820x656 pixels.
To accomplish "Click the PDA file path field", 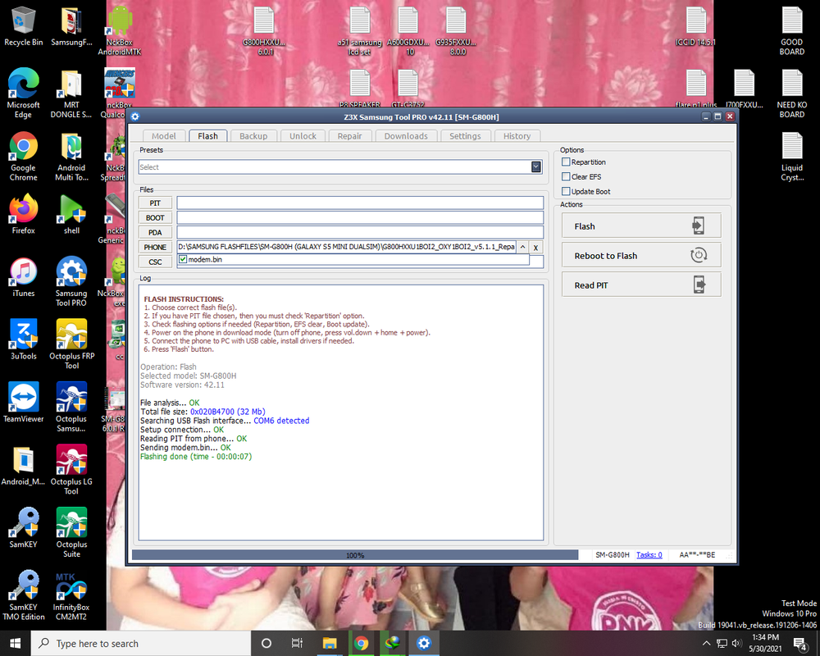I will [x=360, y=232].
